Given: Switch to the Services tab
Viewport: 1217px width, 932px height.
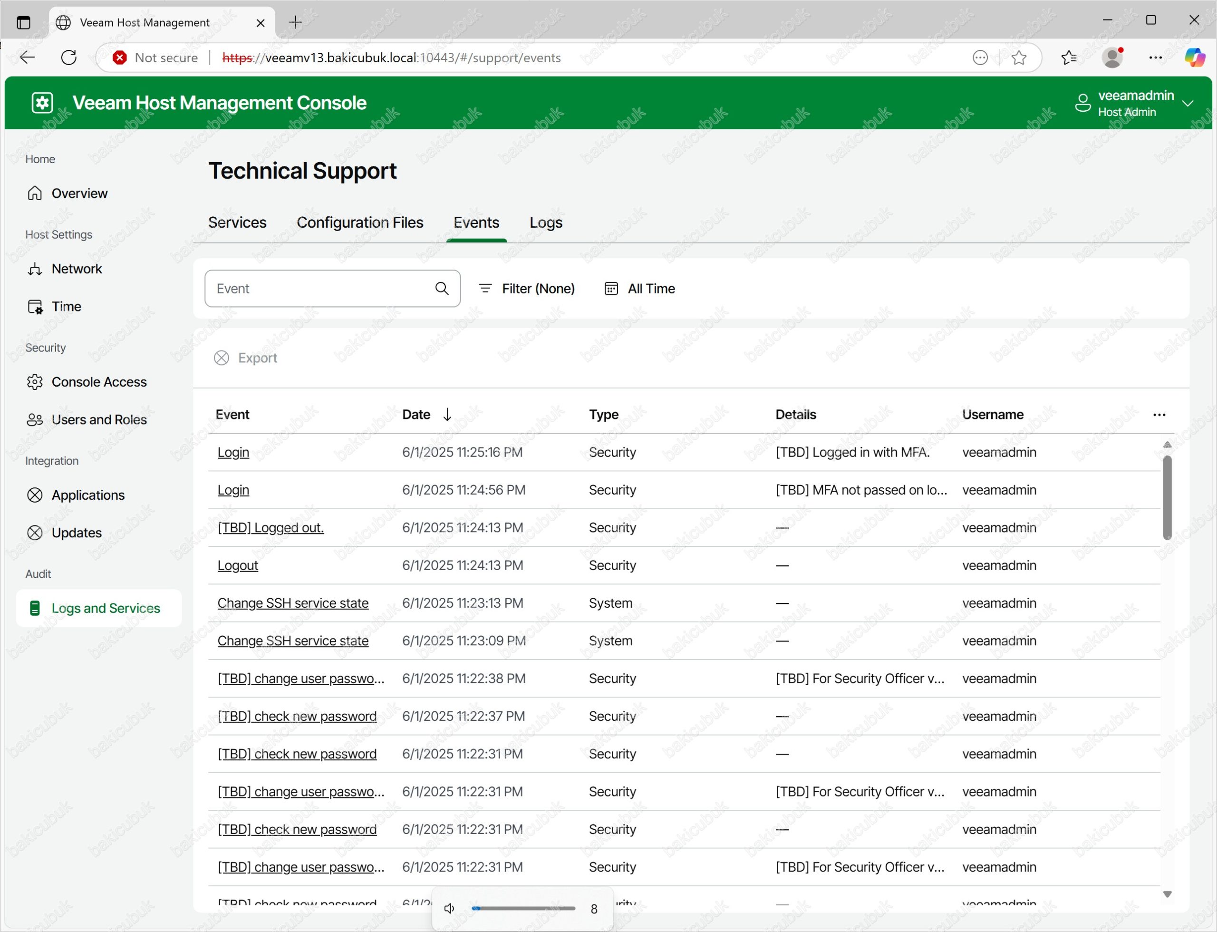Looking at the screenshot, I should point(237,223).
